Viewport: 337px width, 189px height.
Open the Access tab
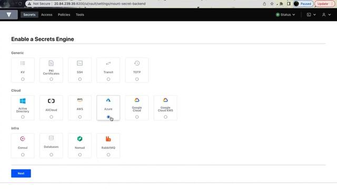tap(47, 15)
